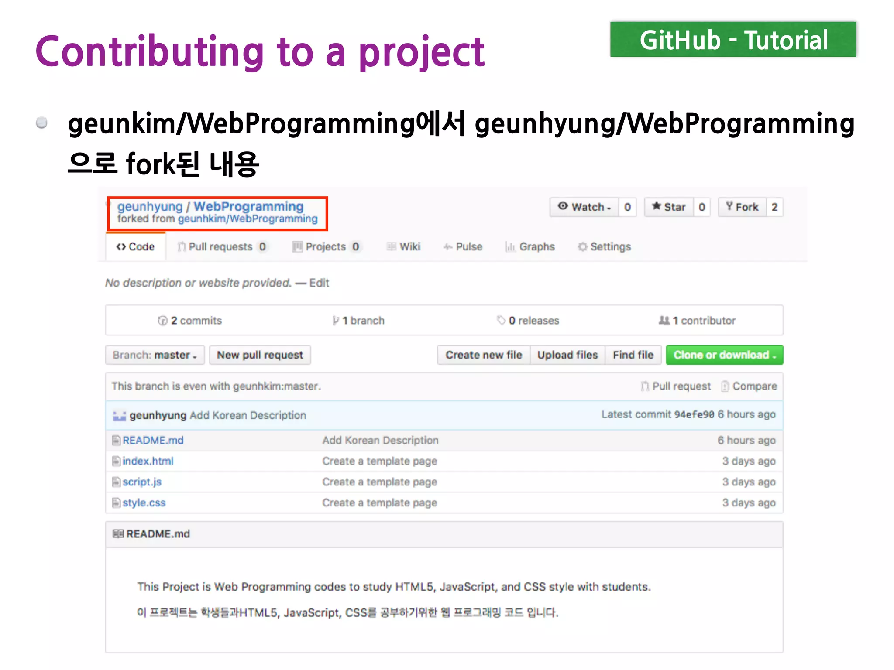Click the fork count 2 badge
This screenshot has width=894, height=670.
point(774,207)
